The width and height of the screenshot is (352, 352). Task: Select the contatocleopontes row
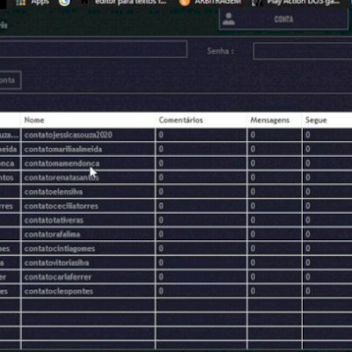point(176,291)
